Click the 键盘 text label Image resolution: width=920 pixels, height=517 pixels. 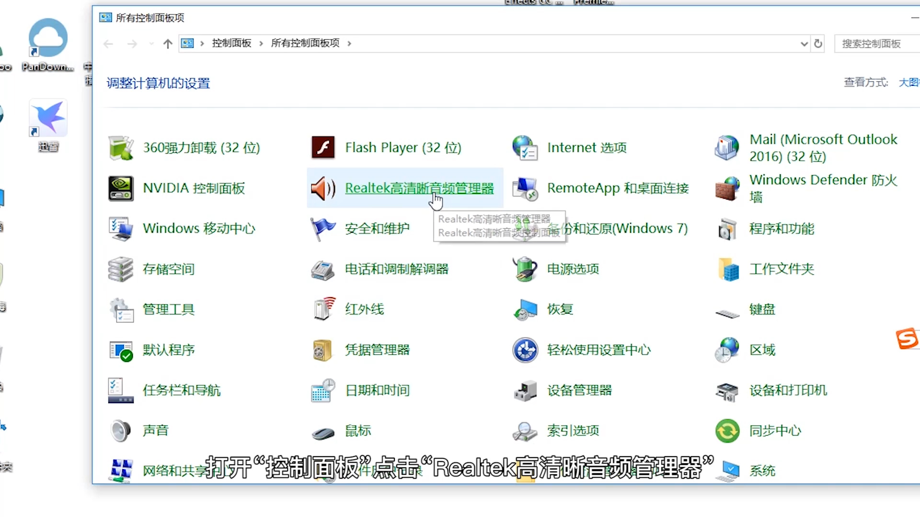[x=762, y=309]
